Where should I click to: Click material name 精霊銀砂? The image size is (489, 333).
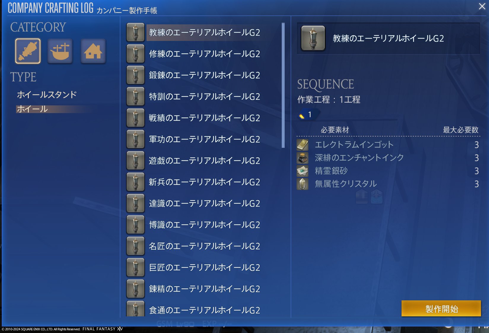tap(331, 171)
